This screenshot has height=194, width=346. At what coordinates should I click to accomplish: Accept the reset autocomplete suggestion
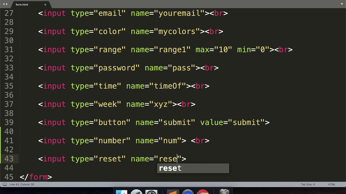pos(193,168)
